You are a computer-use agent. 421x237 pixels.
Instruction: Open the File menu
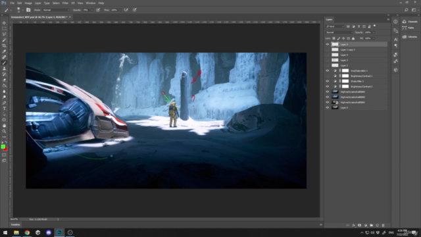pos(12,3)
